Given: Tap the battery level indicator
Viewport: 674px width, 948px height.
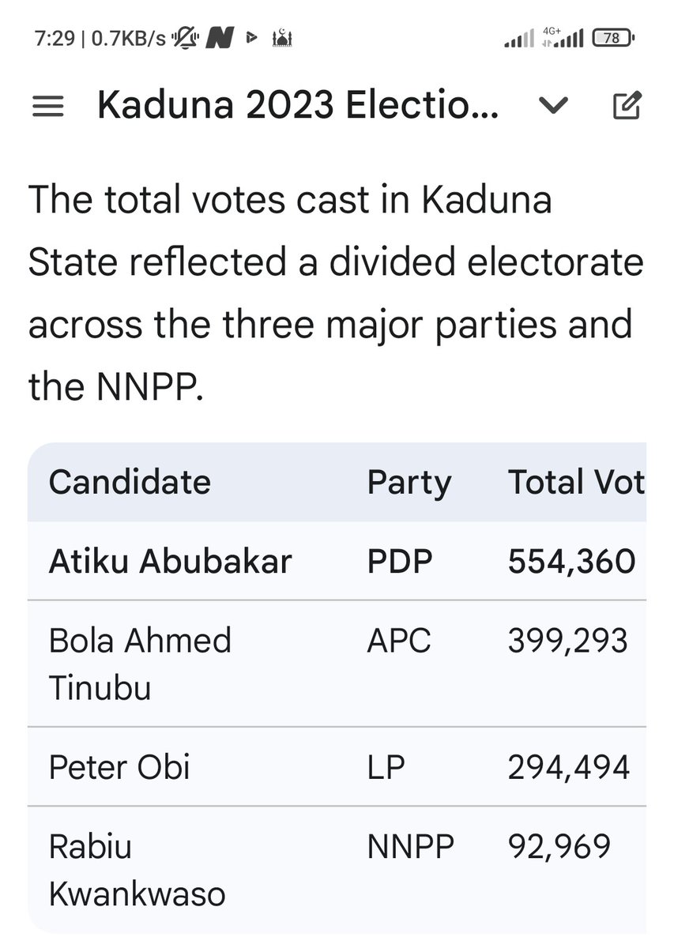Looking at the screenshot, I should [613, 37].
